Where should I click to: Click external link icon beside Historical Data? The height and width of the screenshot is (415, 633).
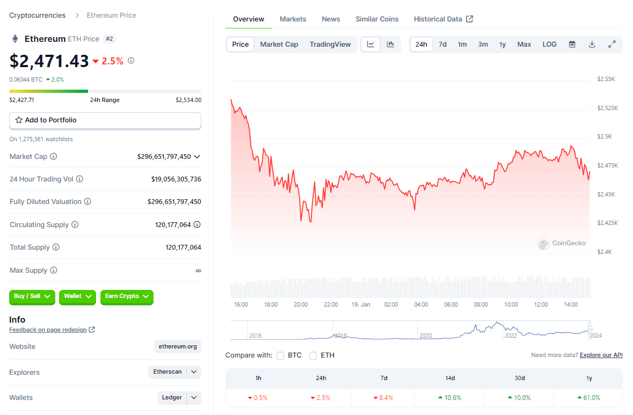coord(469,19)
